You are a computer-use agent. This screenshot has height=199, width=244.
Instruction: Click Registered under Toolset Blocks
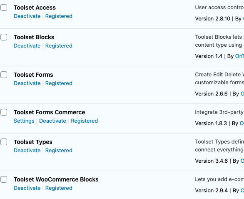click(59, 46)
